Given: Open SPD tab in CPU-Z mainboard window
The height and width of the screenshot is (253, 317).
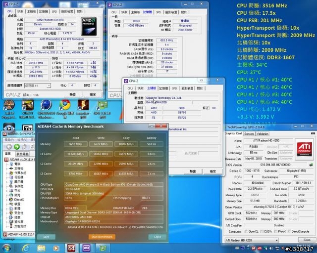Looking at the screenshot, I should (x=174, y=88).
